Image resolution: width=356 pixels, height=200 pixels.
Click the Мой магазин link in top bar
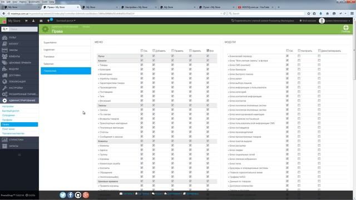308,21
